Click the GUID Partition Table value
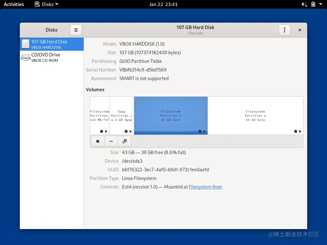The image size is (327, 245). (141, 61)
